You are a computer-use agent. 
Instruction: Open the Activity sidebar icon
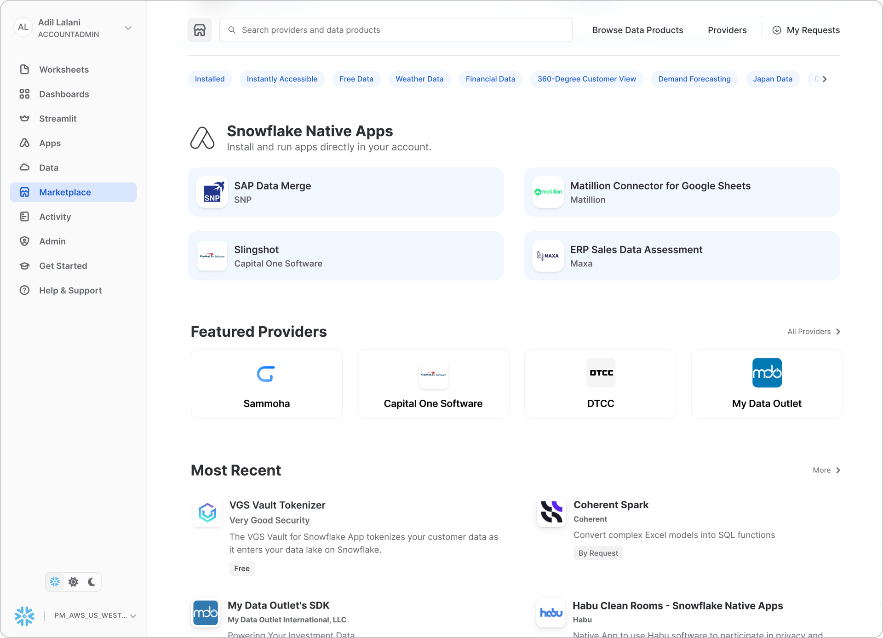point(24,217)
